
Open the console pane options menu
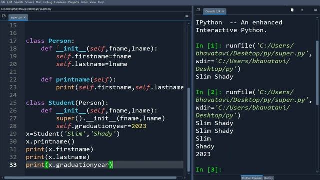(315, 10)
